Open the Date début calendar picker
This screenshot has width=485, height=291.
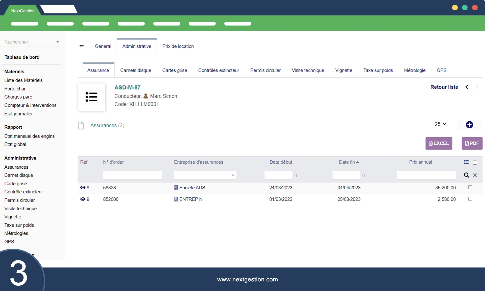click(x=295, y=175)
